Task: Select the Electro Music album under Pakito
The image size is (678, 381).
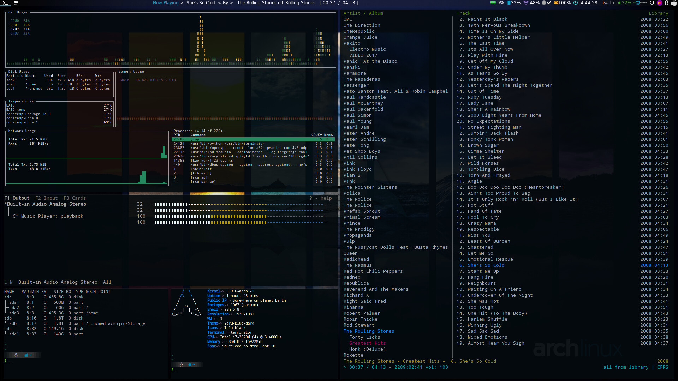Action: pos(368,49)
